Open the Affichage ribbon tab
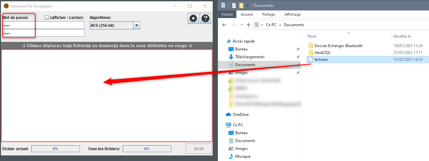The width and height of the screenshot is (429, 161). (x=293, y=14)
